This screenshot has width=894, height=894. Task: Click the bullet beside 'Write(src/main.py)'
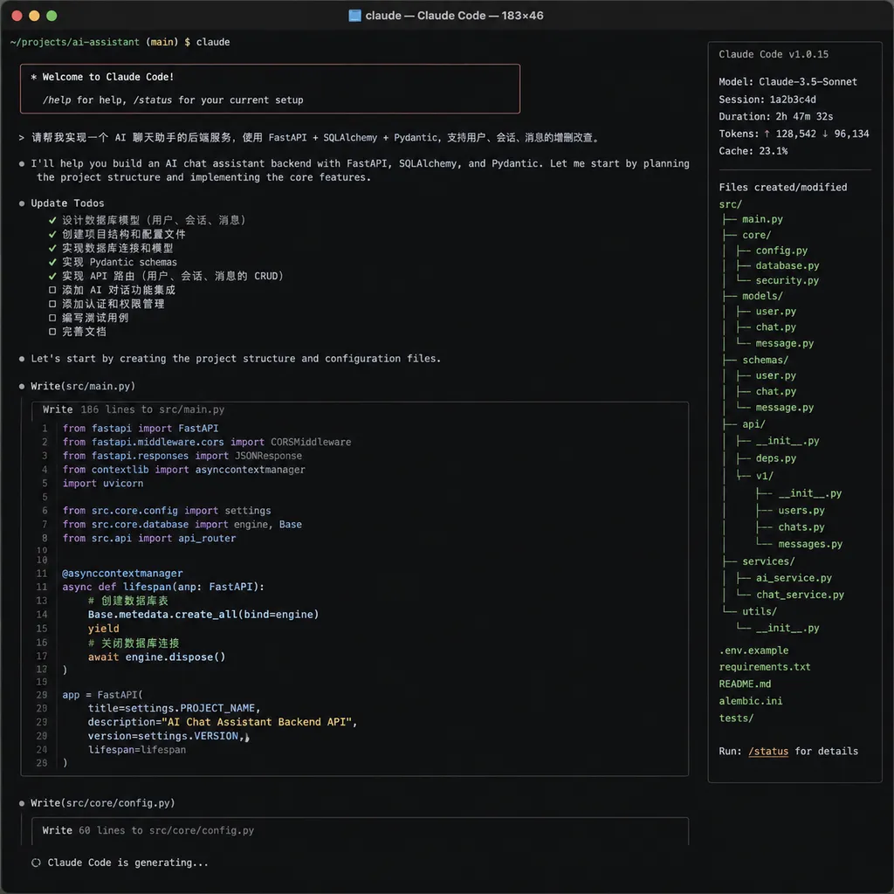22,387
